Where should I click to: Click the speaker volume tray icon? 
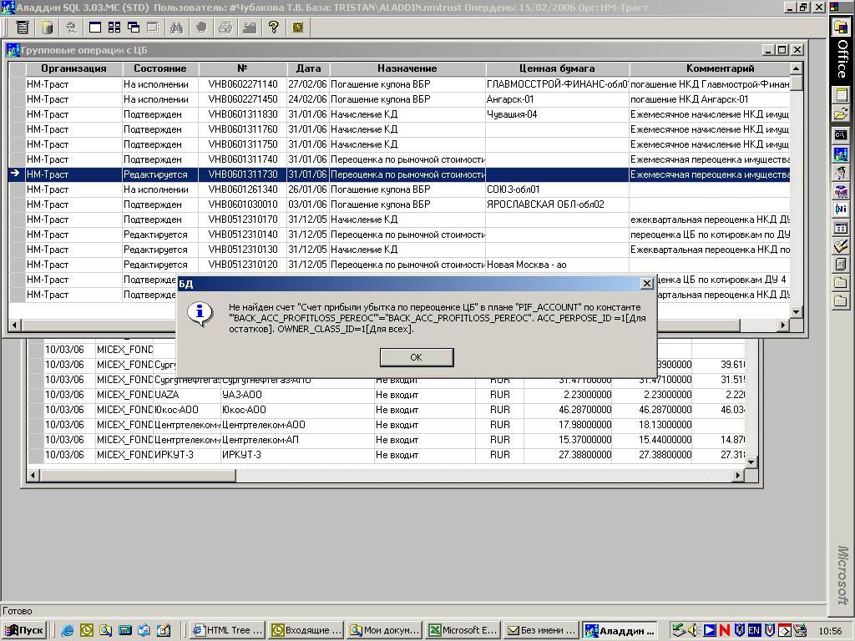[x=694, y=631]
